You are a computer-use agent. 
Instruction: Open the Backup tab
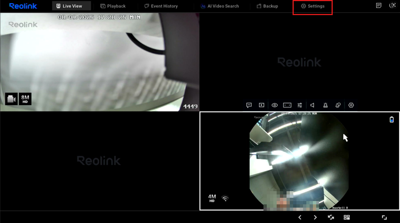pos(267,6)
